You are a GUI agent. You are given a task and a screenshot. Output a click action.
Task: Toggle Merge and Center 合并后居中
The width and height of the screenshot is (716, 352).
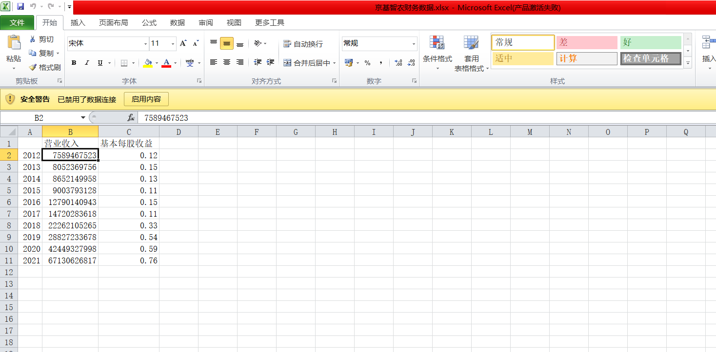pos(307,63)
